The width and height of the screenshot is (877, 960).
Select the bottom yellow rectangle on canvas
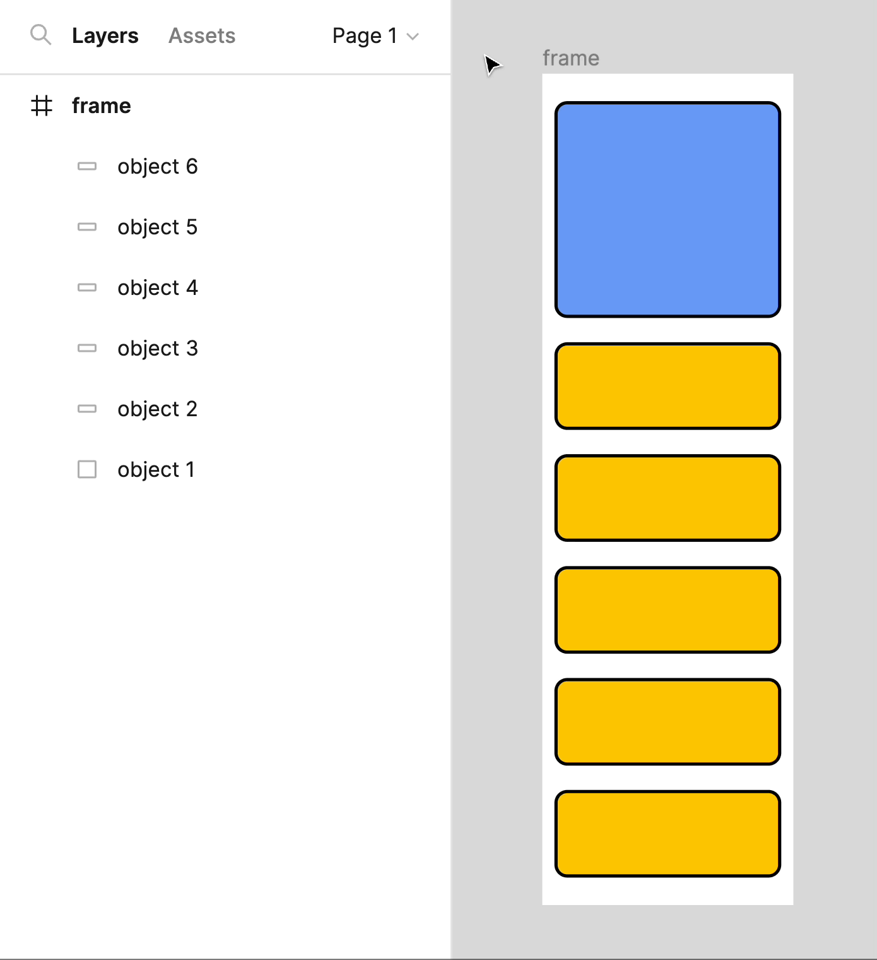tap(668, 834)
